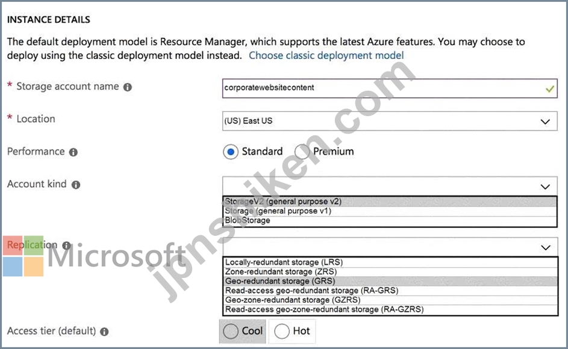
Task: Click the Account kind label
Action: tap(37, 184)
